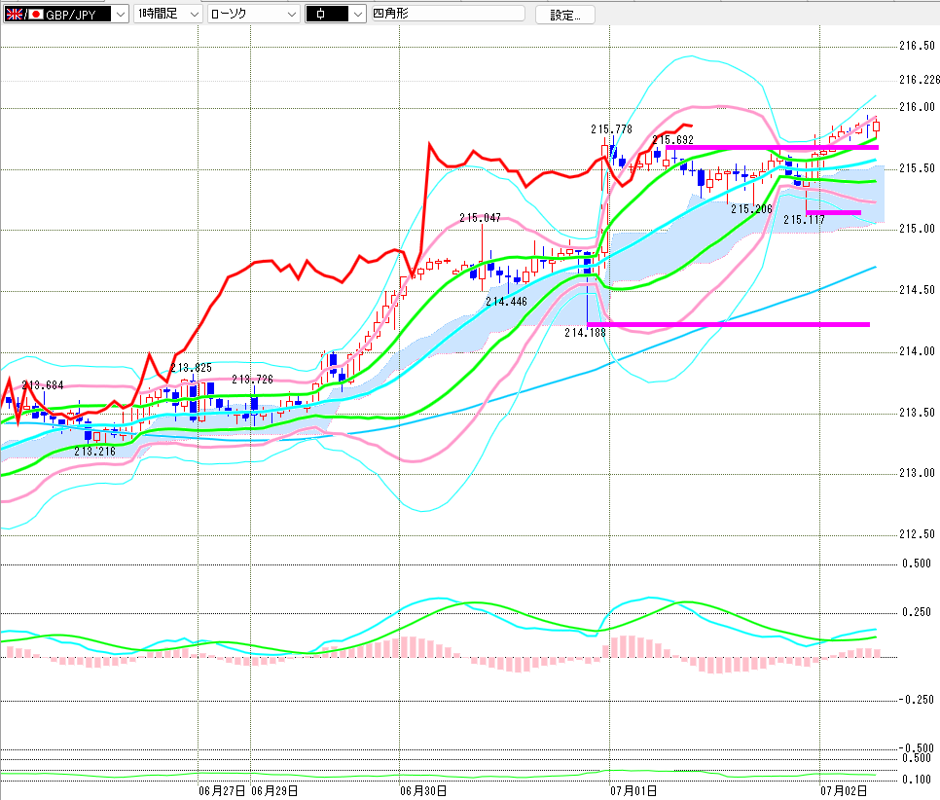Click the UK flag icon in the pair selector

pyautogui.click(x=14, y=15)
